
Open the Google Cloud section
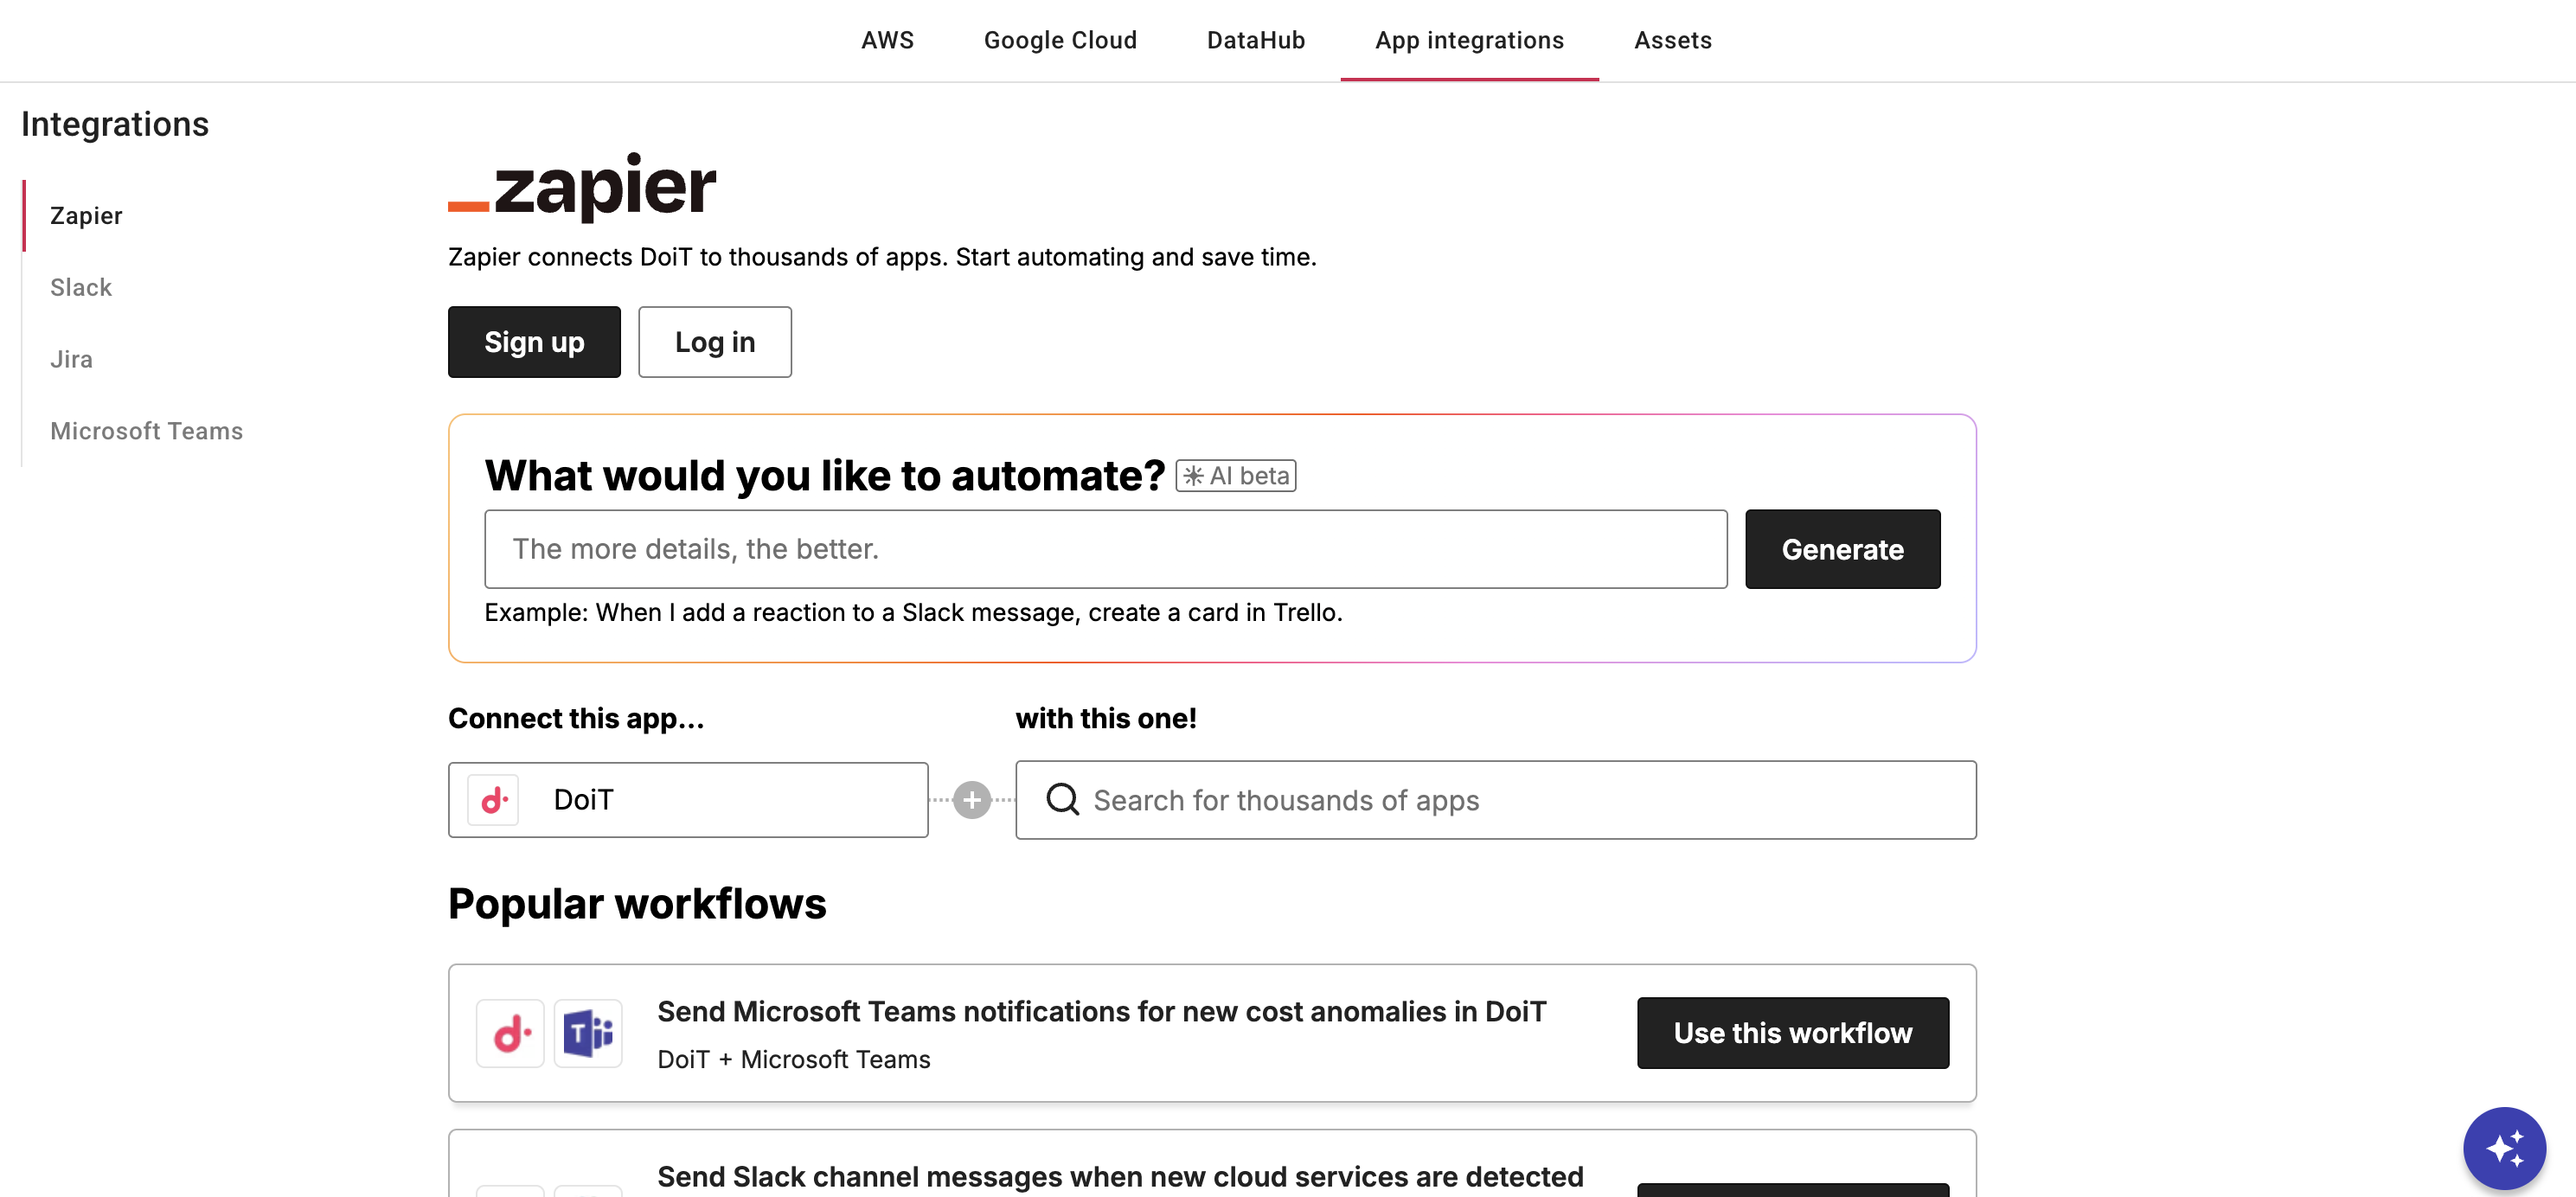coord(1060,40)
